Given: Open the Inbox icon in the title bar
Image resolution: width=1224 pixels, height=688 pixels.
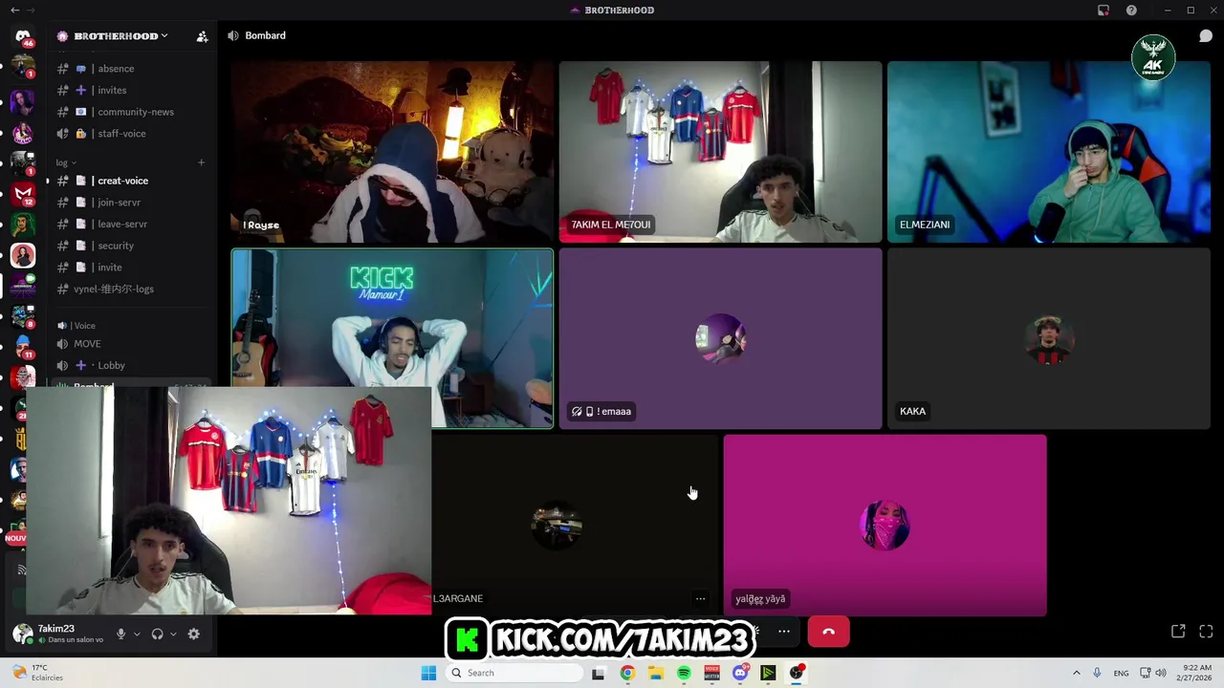Looking at the screenshot, I should pyautogui.click(x=1104, y=11).
